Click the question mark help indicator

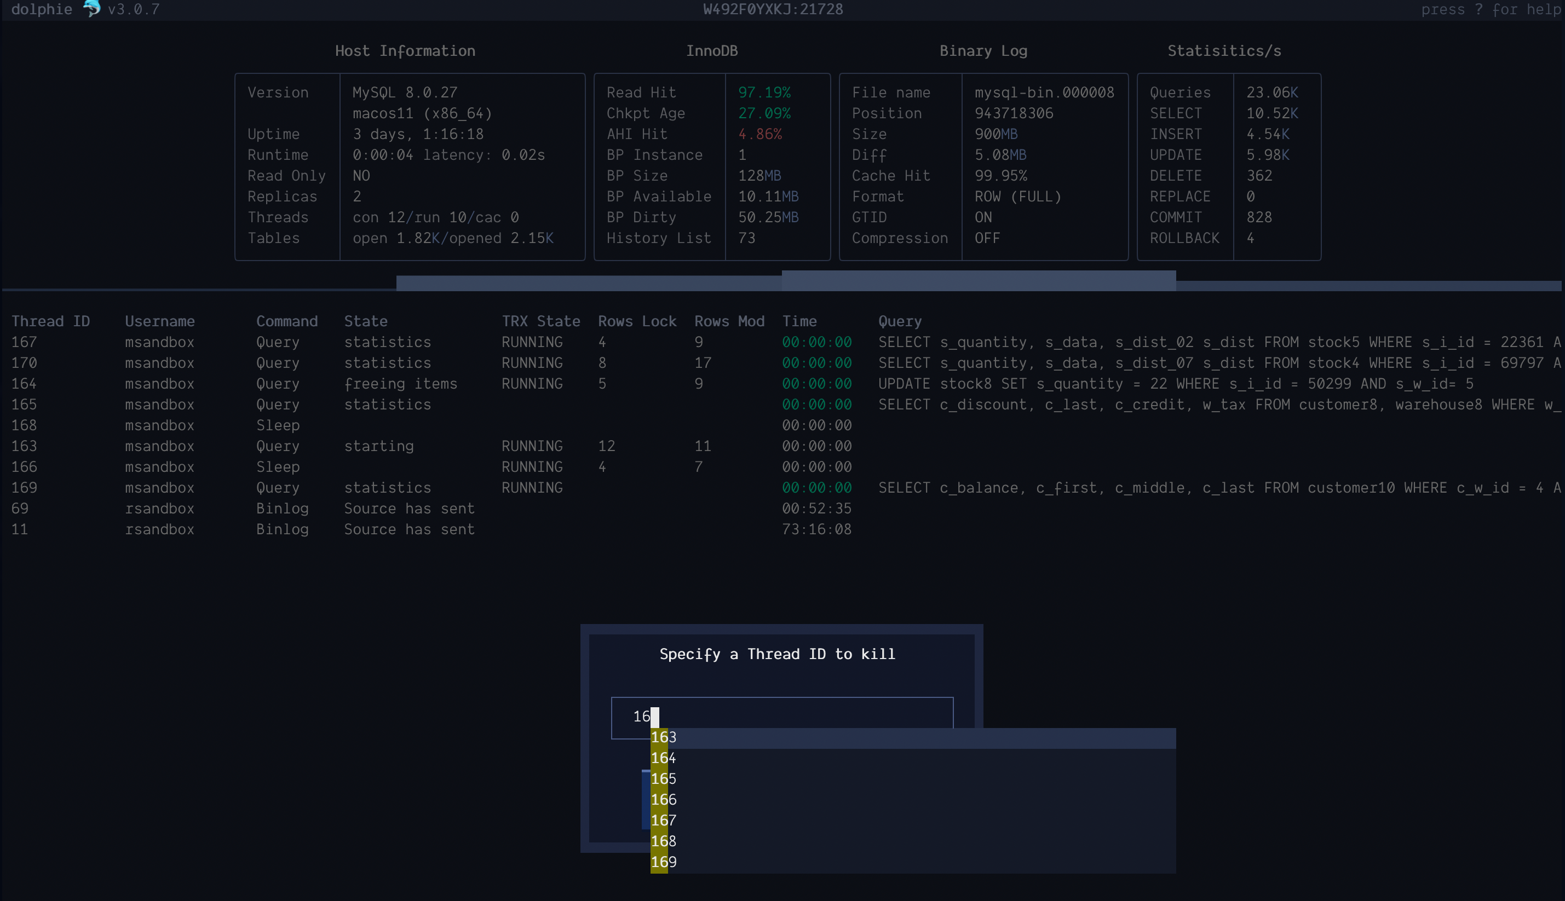tap(1478, 9)
